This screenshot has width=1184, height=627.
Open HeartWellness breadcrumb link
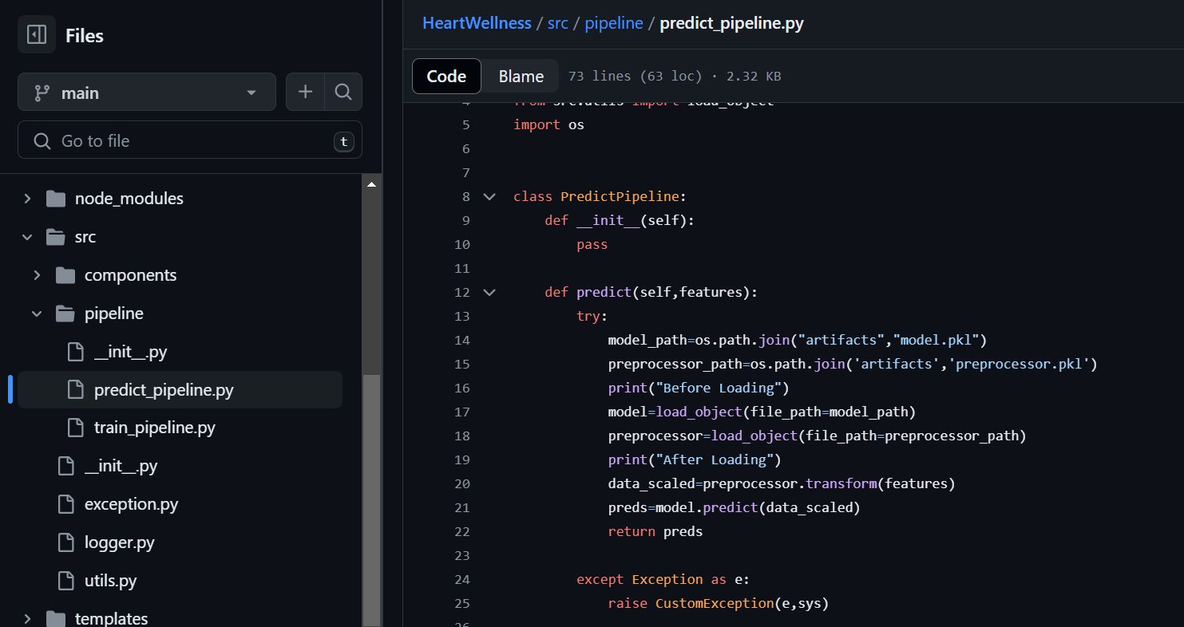477,23
